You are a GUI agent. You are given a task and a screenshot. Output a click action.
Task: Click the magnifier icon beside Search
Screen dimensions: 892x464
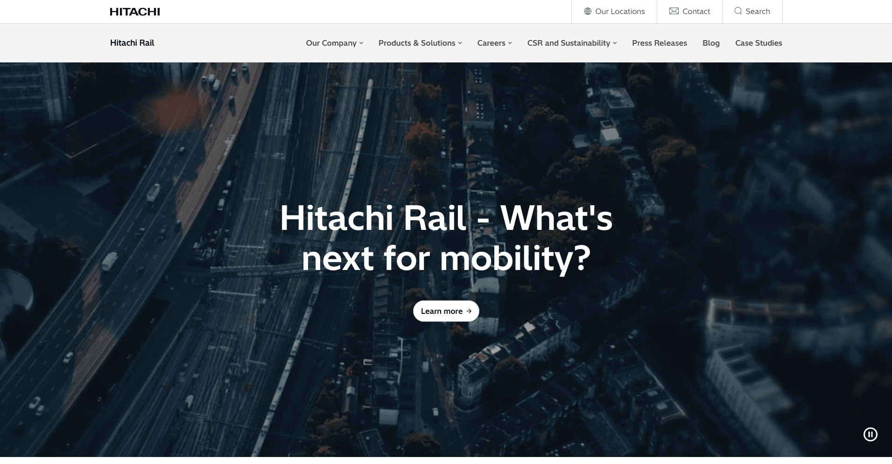coord(738,11)
